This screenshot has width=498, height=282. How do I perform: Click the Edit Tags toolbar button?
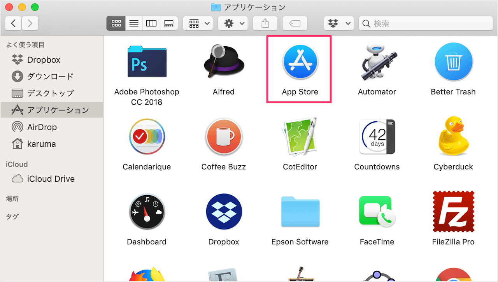pyautogui.click(x=295, y=23)
